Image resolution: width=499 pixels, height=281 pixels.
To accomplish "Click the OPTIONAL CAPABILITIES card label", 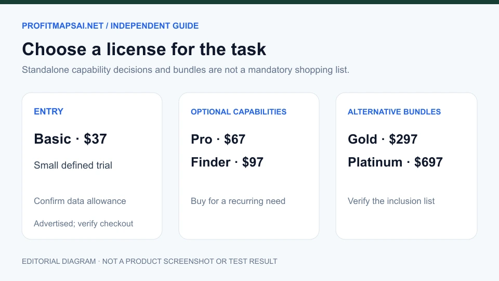I will (x=239, y=112).
